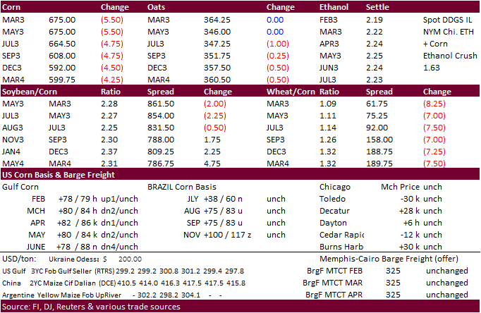Click the Toledo basis -30 k
This screenshot has width=481, height=313.
tap(410, 199)
